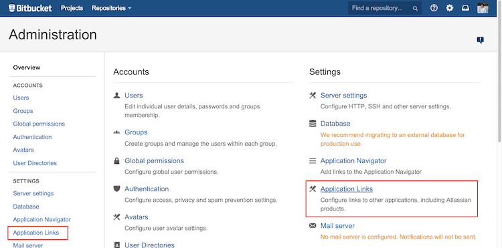Open the Application Links heading link
Image resolution: width=502 pixels, height=248 pixels.
(347, 189)
